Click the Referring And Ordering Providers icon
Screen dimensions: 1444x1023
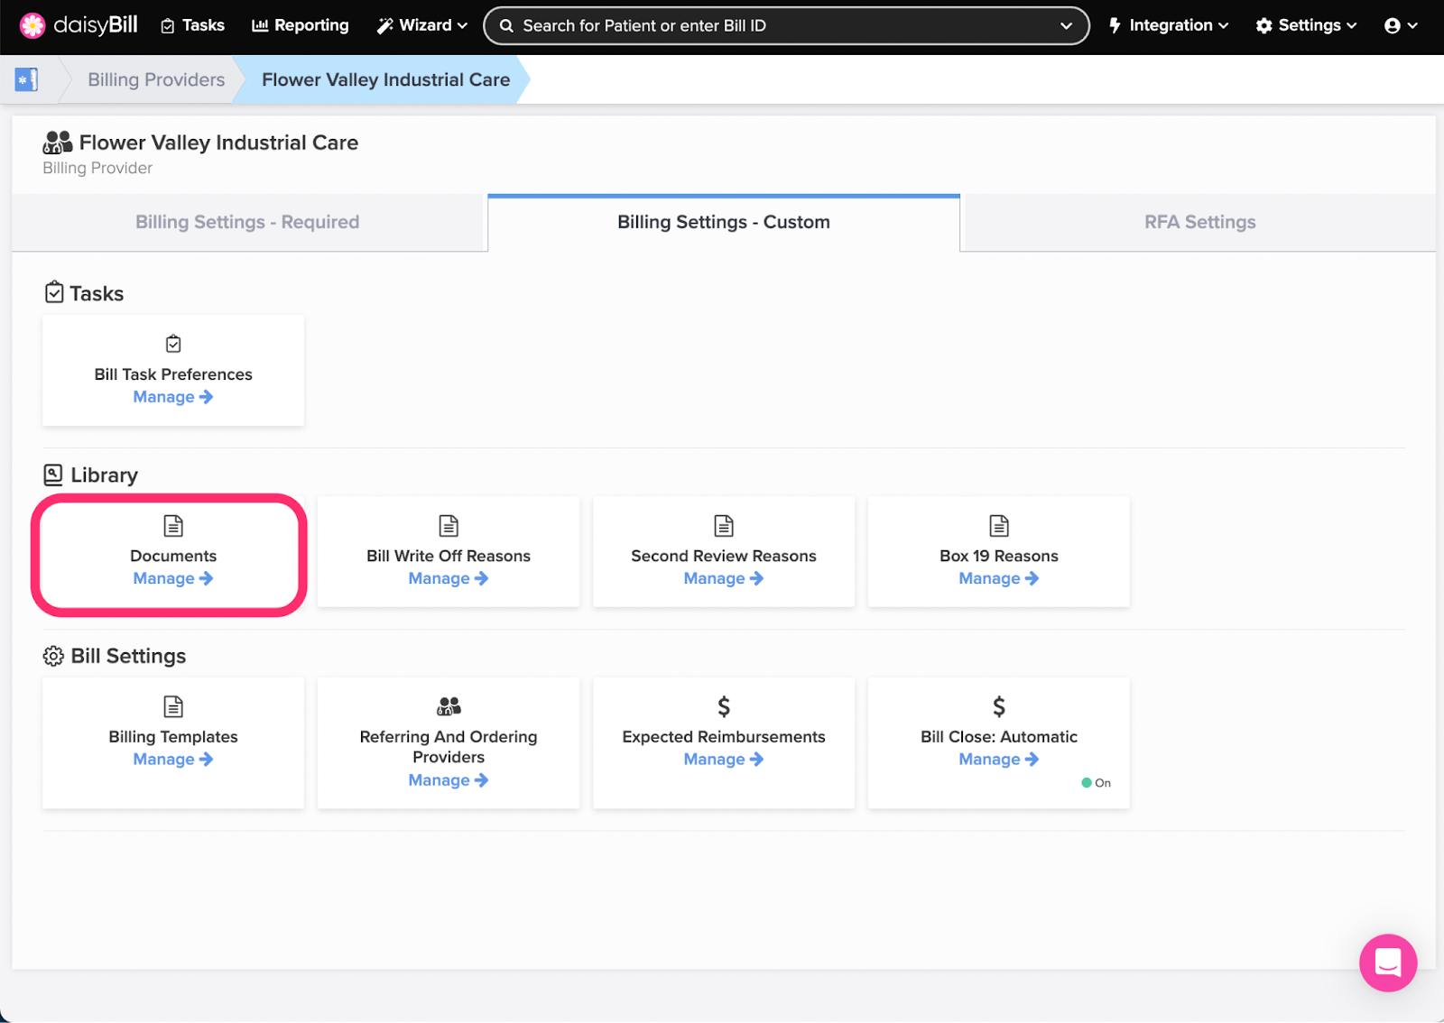pos(449,706)
